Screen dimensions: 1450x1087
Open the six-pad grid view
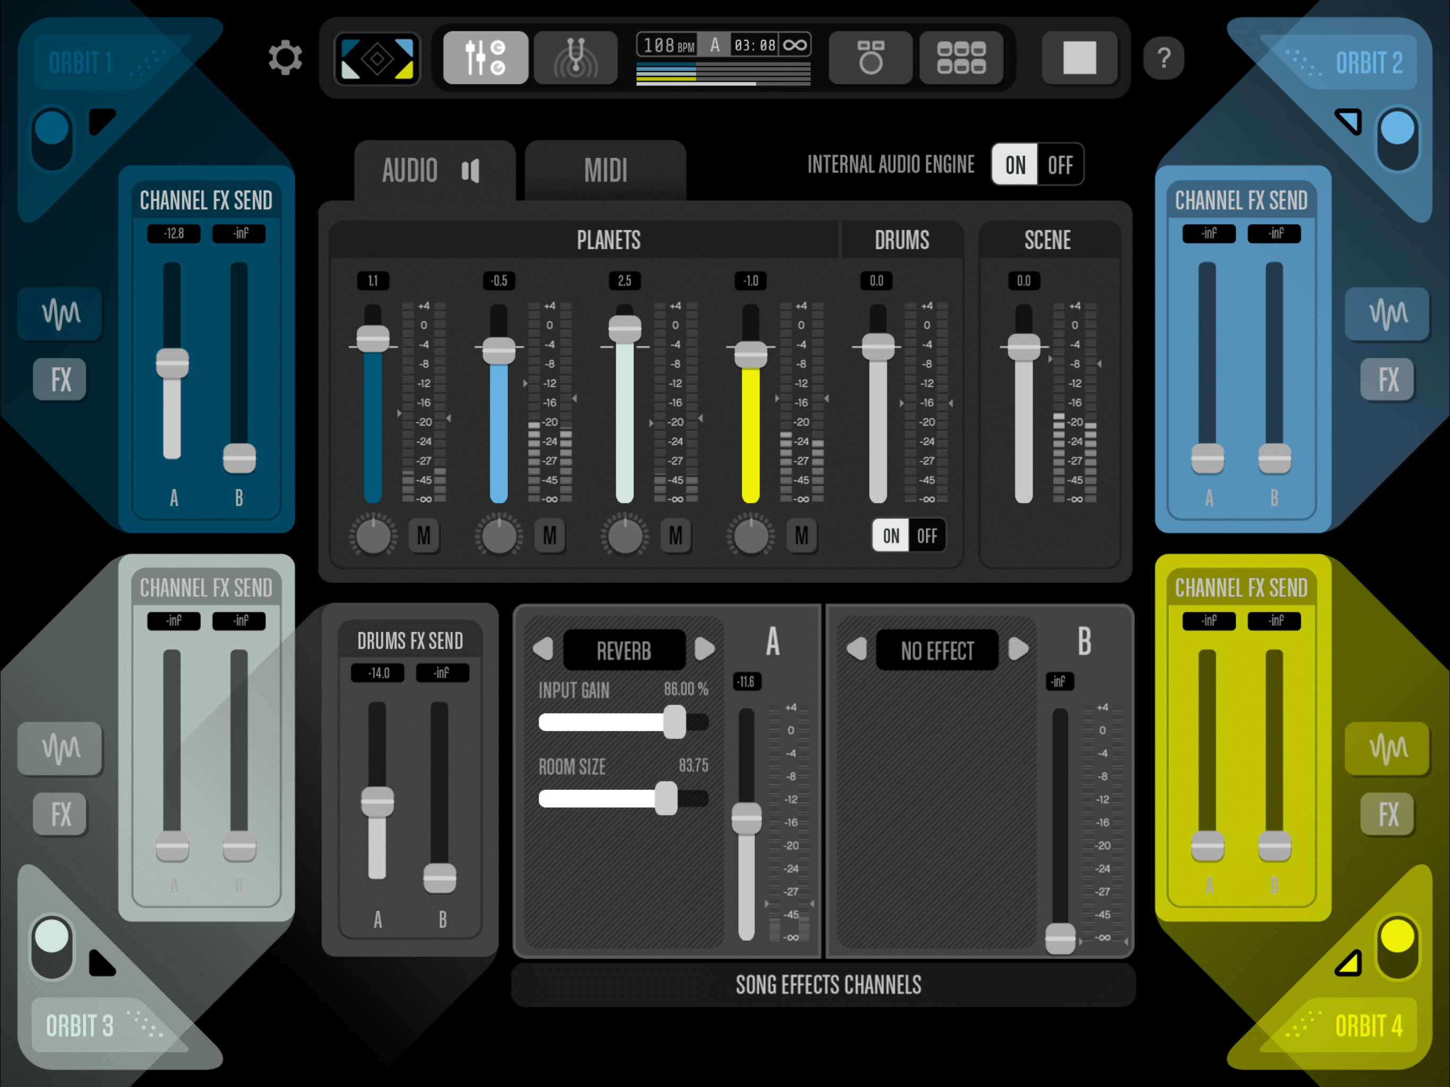[961, 58]
